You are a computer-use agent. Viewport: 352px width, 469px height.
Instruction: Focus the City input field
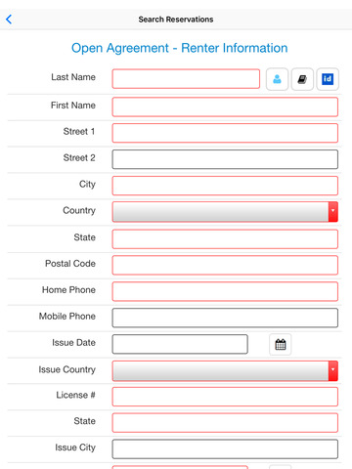[x=225, y=186]
